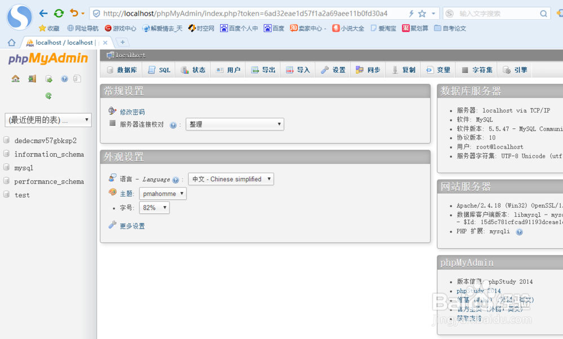Click the search magnifier icon in search box
The width and height of the screenshot is (563, 339).
(x=544, y=14)
